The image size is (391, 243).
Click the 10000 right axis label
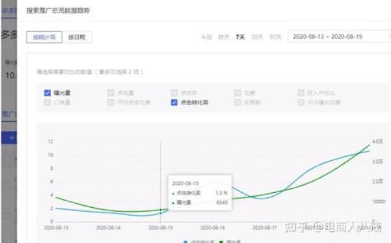[379, 201]
